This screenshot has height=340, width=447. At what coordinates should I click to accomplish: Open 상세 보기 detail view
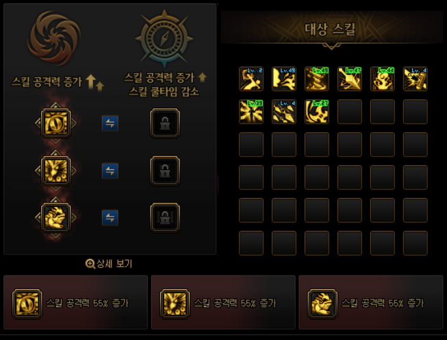tap(109, 264)
